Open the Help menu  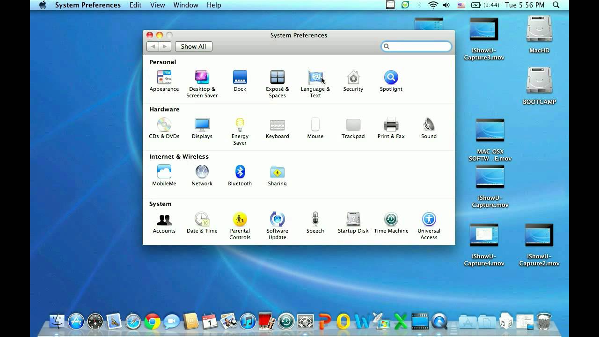tap(213, 5)
